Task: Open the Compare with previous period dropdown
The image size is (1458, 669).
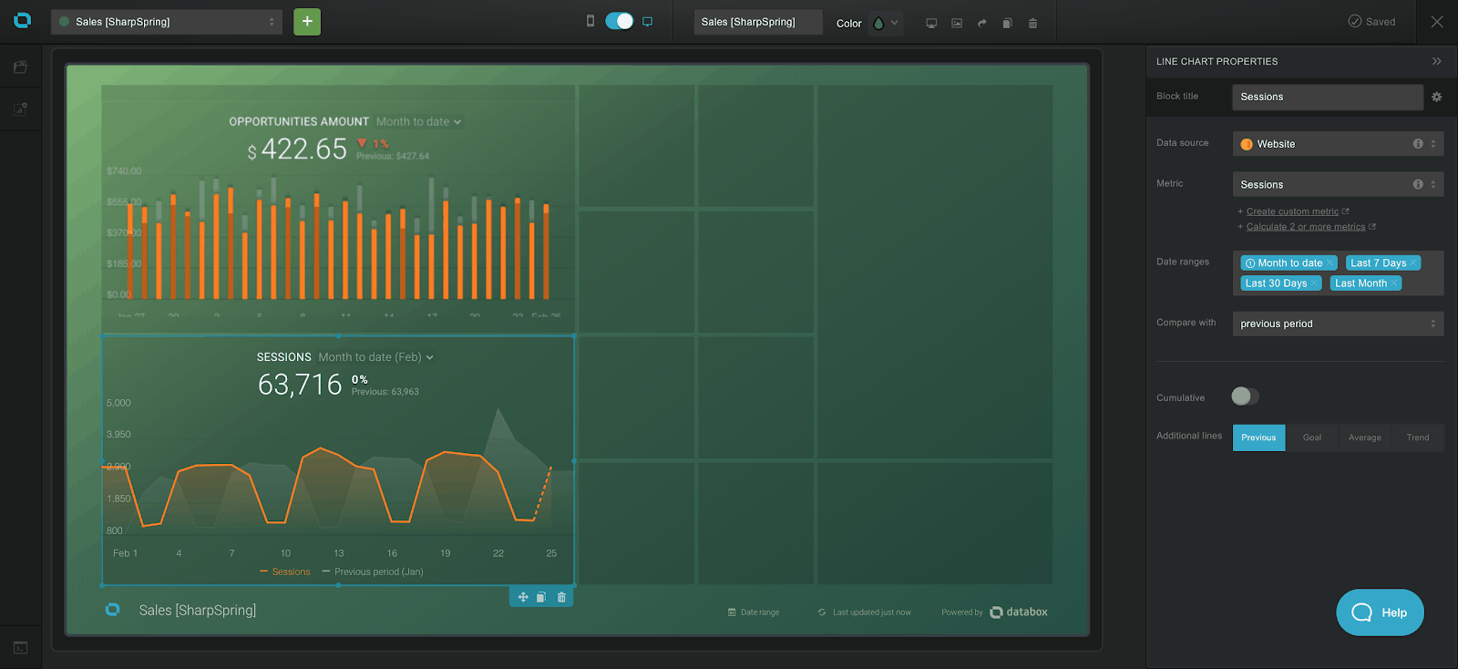Action: pyautogui.click(x=1338, y=324)
